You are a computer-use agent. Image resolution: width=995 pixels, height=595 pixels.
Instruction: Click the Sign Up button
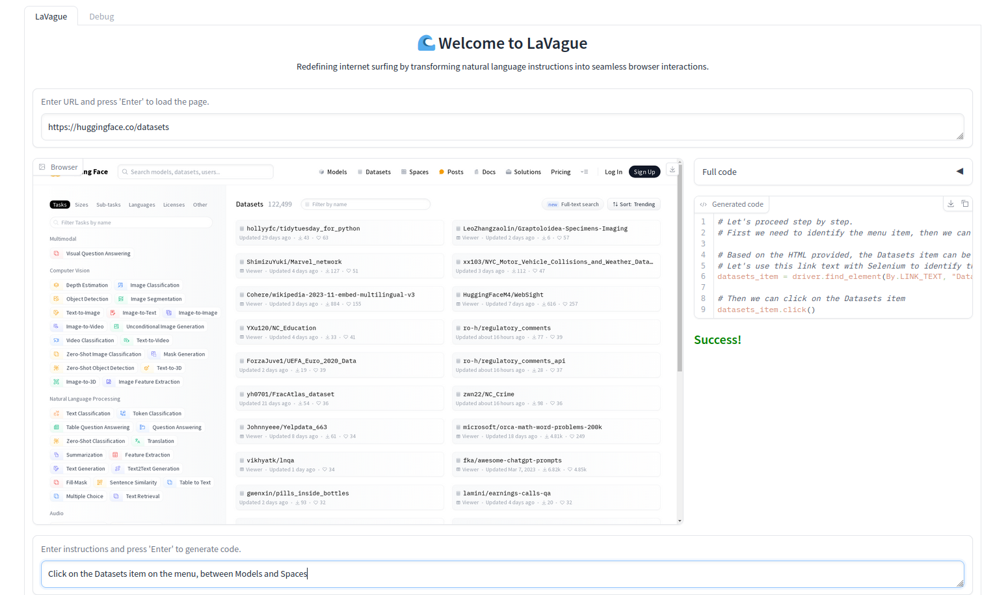(x=644, y=172)
